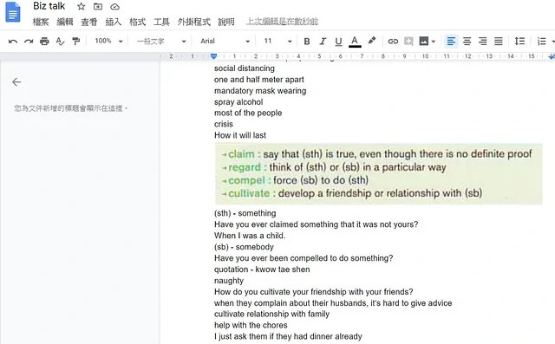Open the 插入 menu
The image size is (555, 344).
114,22
